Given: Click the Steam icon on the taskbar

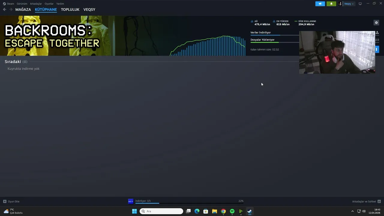Looking at the screenshot, I should (x=250, y=211).
